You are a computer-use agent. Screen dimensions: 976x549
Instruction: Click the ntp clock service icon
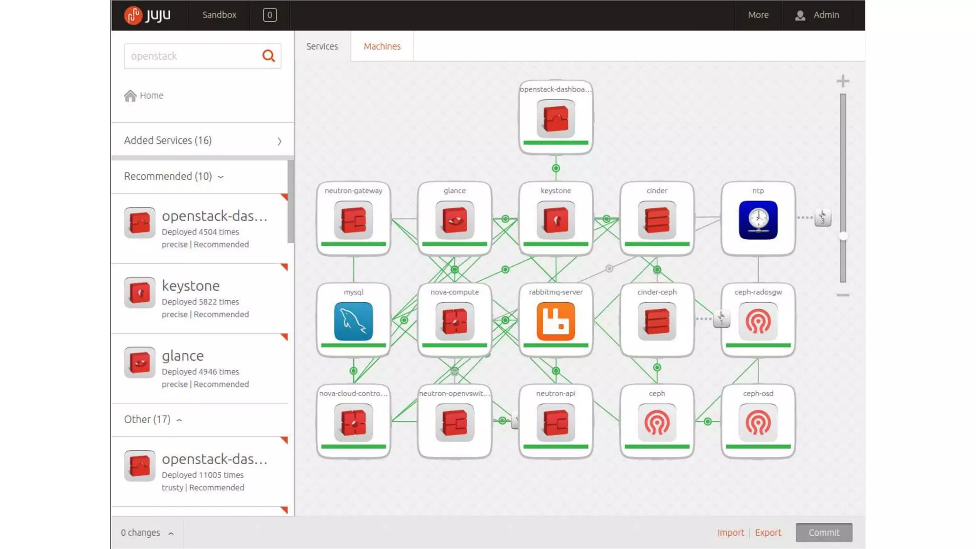click(758, 220)
